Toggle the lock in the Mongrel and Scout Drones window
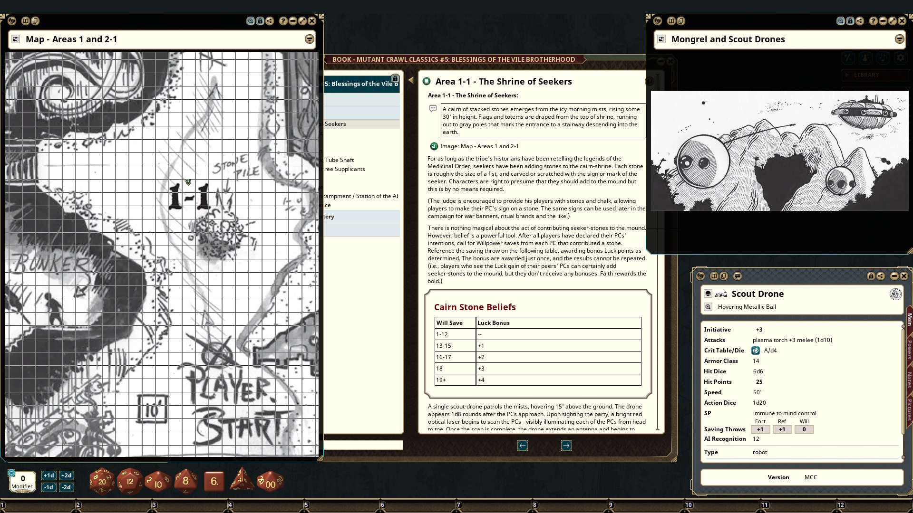913x513 pixels. point(850,21)
